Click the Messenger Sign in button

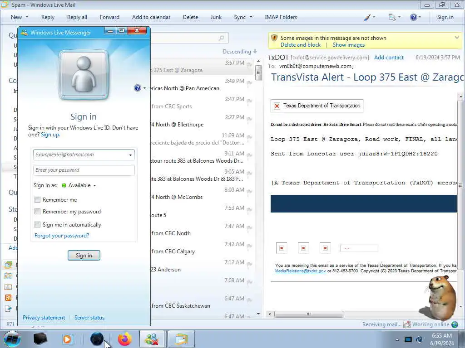coord(84,256)
